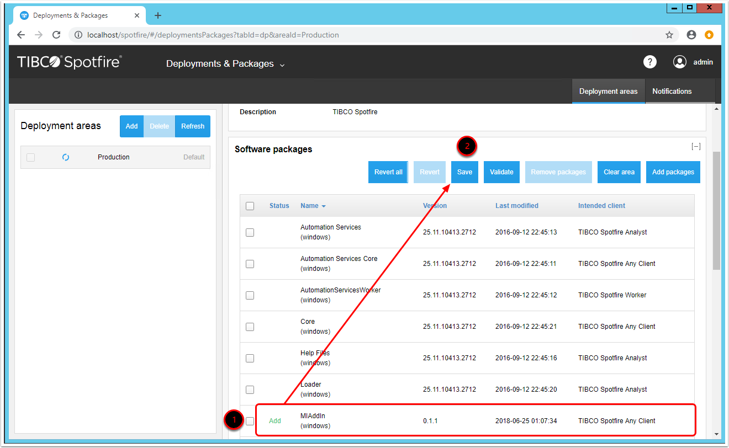The image size is (729, 448).
Task: Select the Deployment areas tab
Action: click(608, 92)
